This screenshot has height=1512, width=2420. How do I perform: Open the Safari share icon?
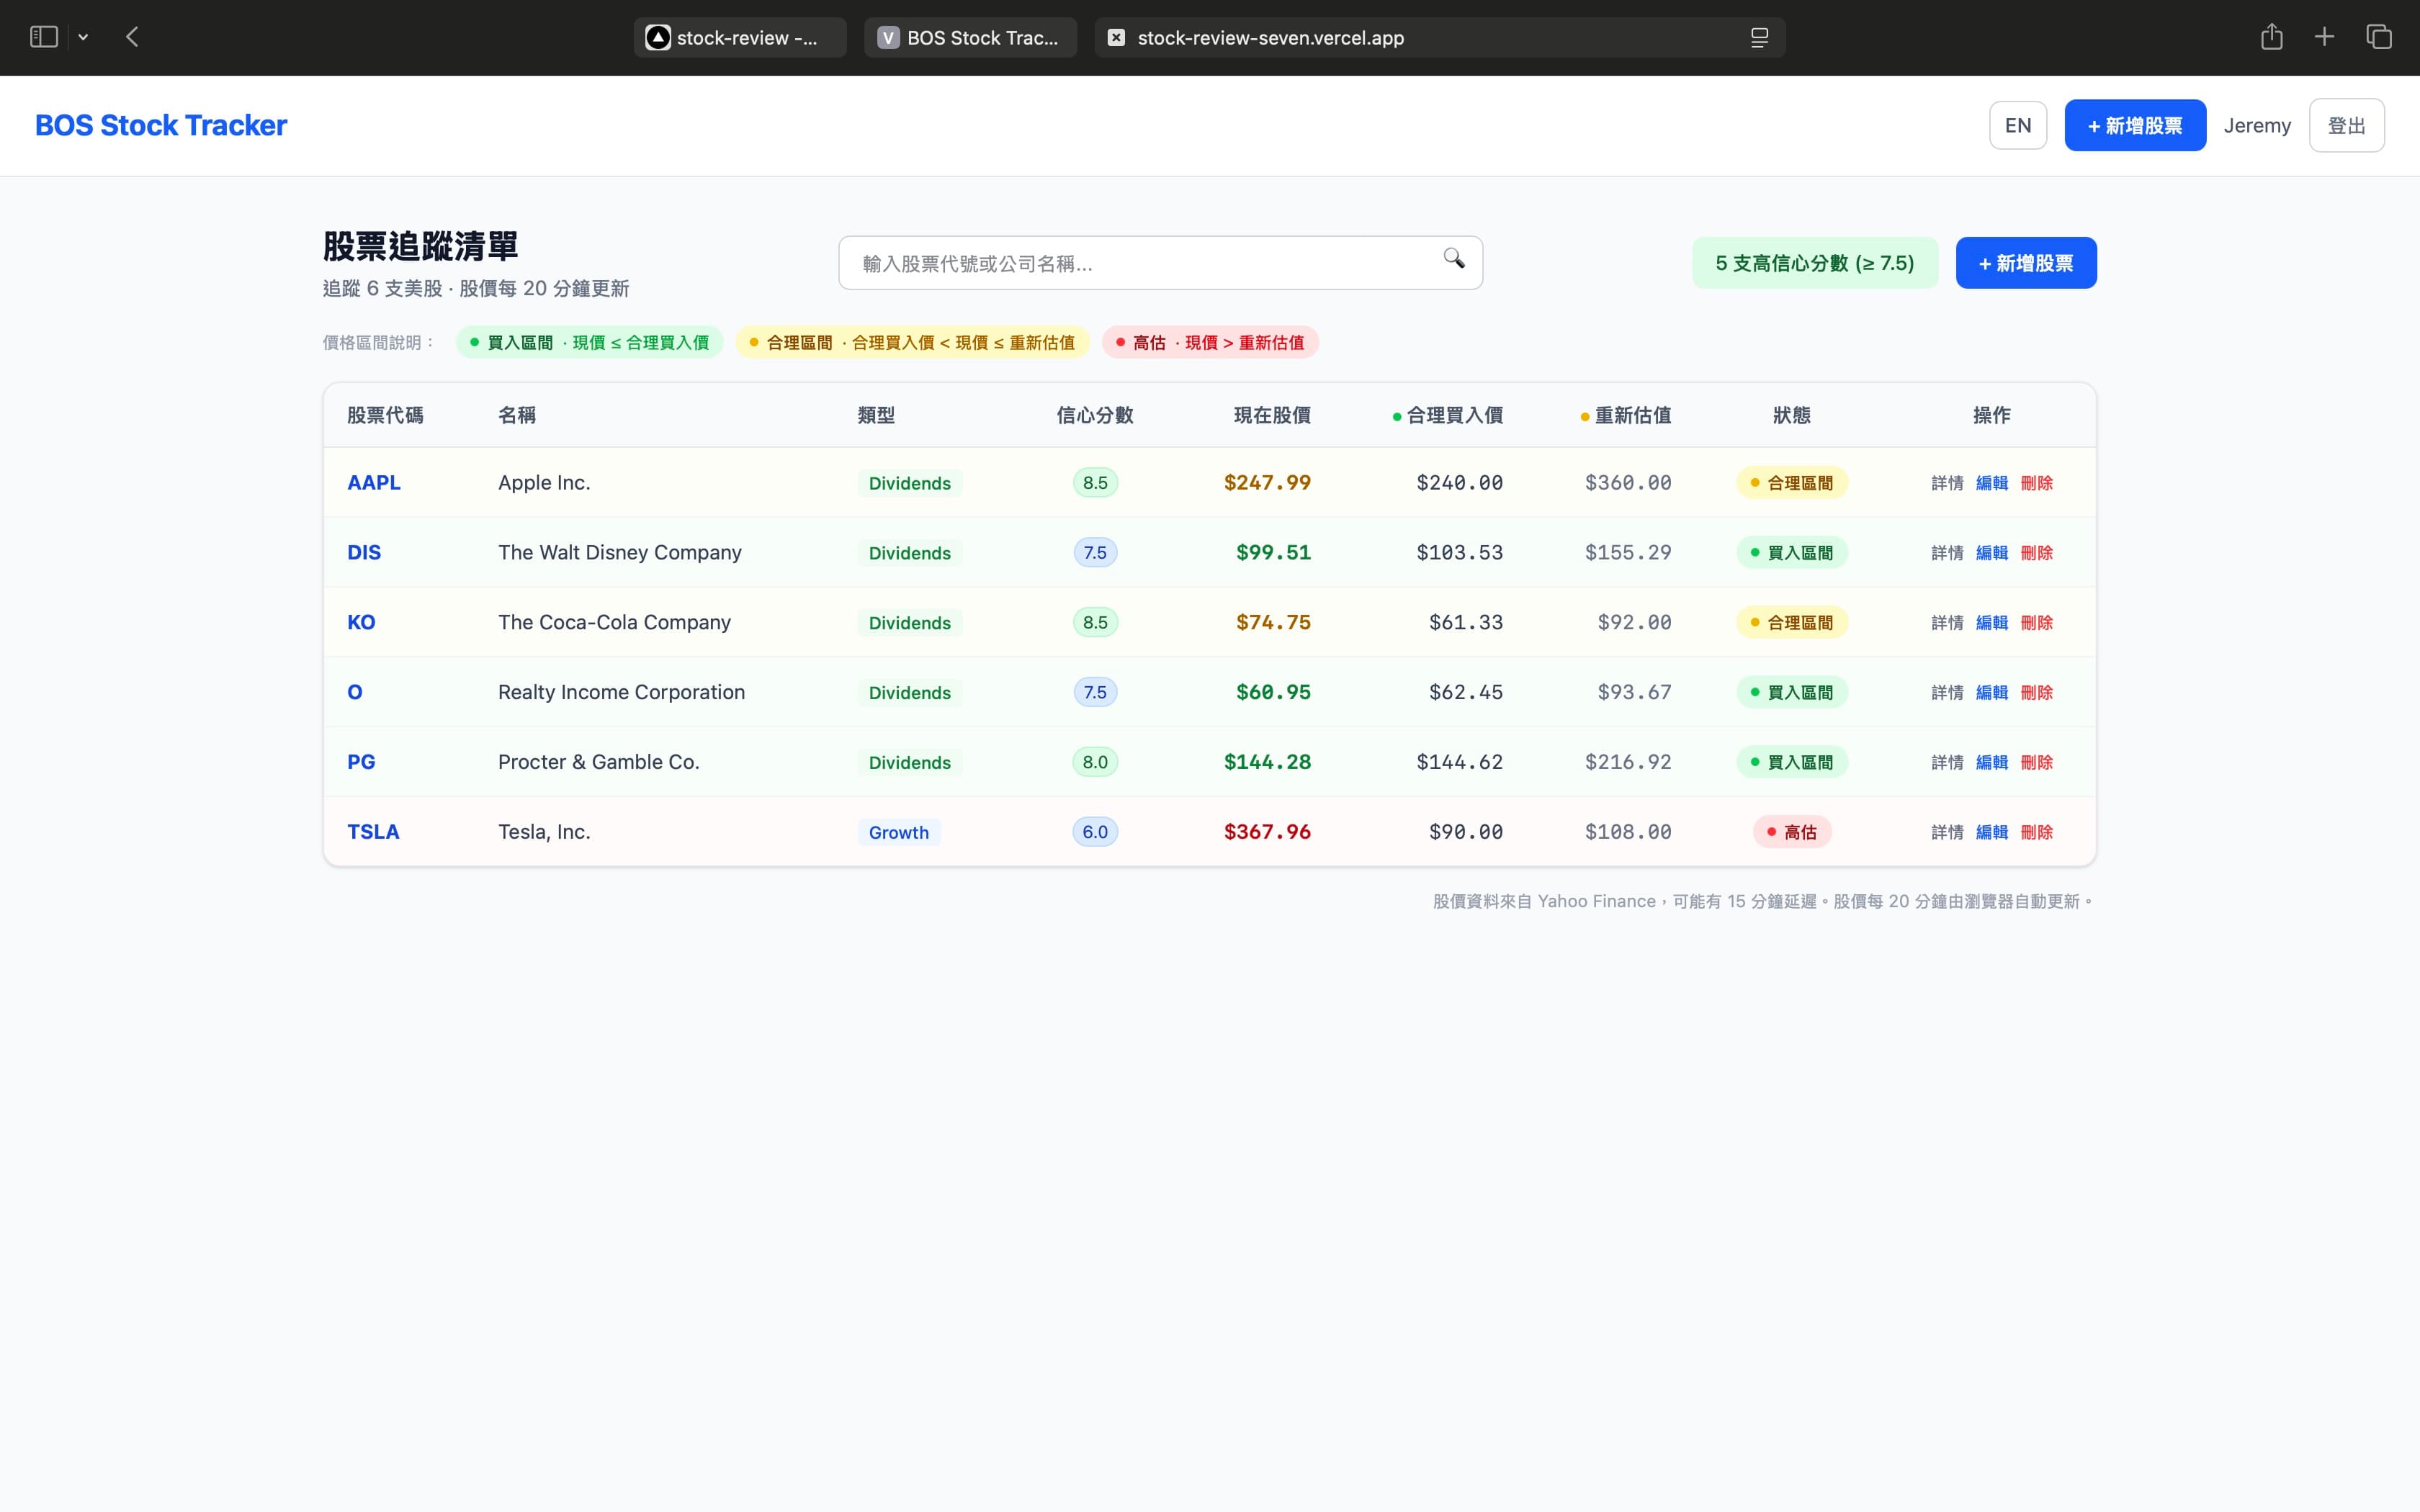coord(2271,37)
